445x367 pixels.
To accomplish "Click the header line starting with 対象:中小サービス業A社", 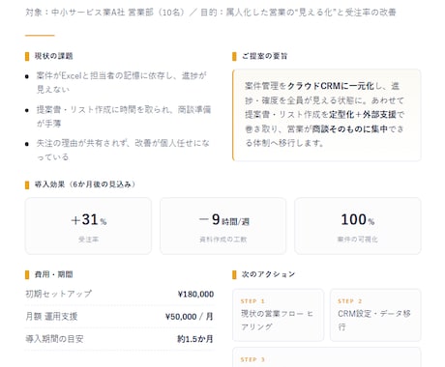I will click(211, 13).
